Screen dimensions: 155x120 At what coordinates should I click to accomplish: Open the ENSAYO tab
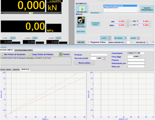coord(16,69)
